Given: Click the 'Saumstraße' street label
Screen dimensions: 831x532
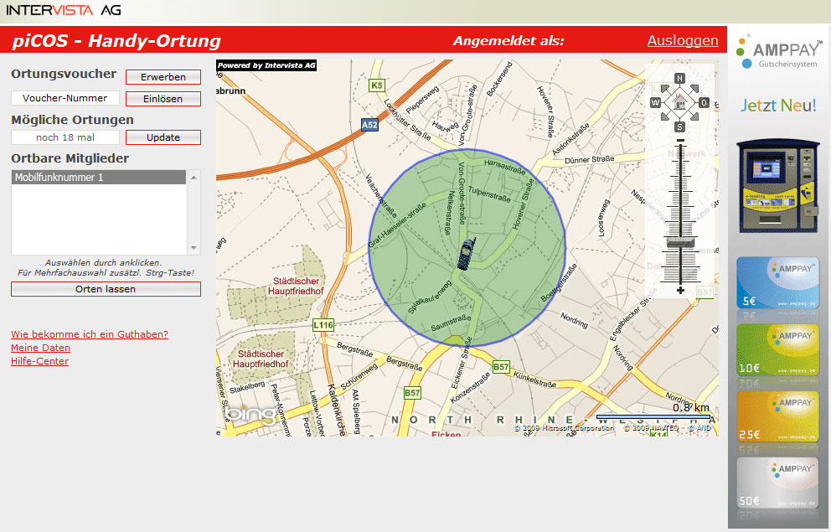Looking at the screenshot, I should coord(451,323).
